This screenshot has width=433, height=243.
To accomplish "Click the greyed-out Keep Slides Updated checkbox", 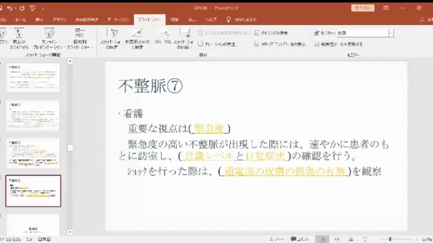I will pyautogui.click(x=200, y=33).
